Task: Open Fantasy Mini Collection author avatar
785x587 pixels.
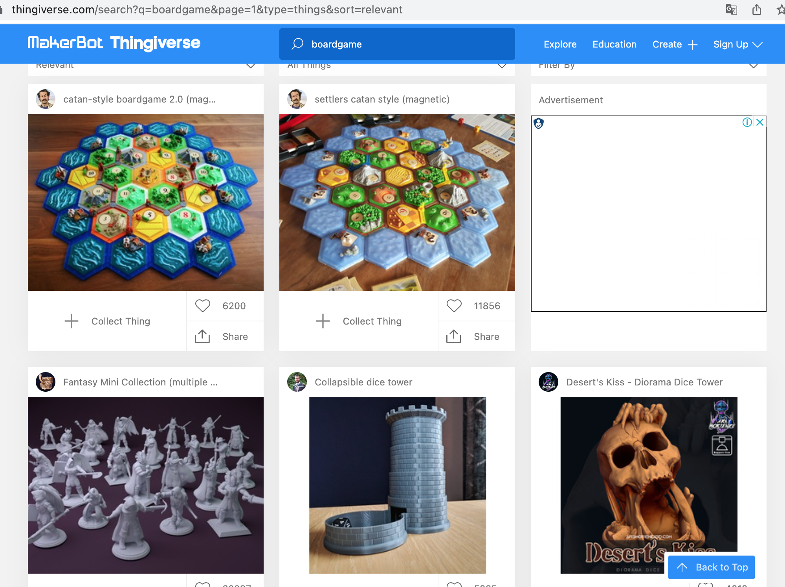Action: (x=46, y=382)
